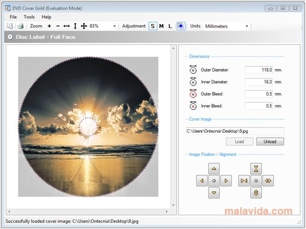This screenshot has height=229, width=306.
Task: Open the File menu
Action: (13, 17)
